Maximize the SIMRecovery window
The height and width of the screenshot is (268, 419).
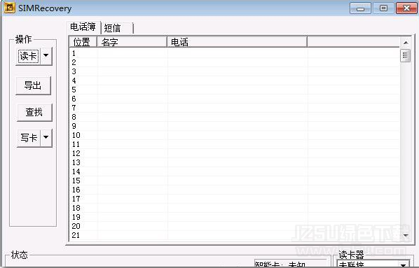[x=383, y=8]
